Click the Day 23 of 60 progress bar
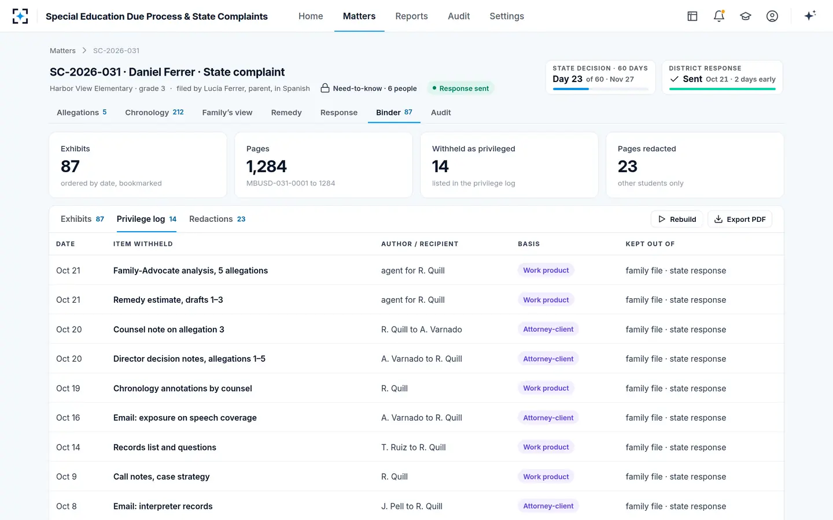The image size is (833, 520). point(600,89)
